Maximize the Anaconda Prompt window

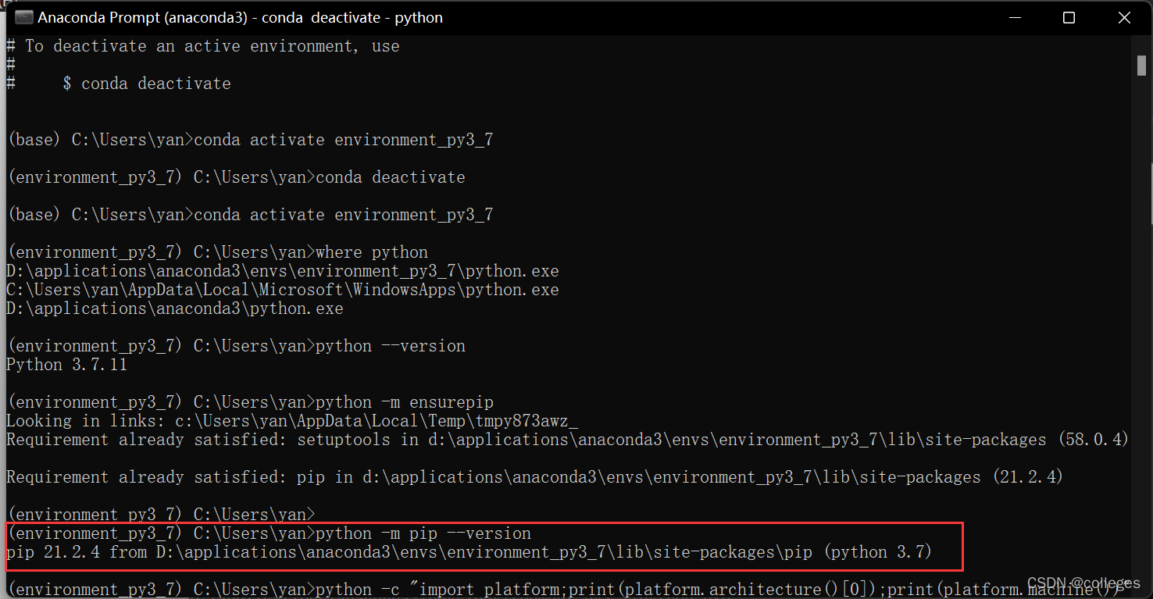coord(1069,17)
